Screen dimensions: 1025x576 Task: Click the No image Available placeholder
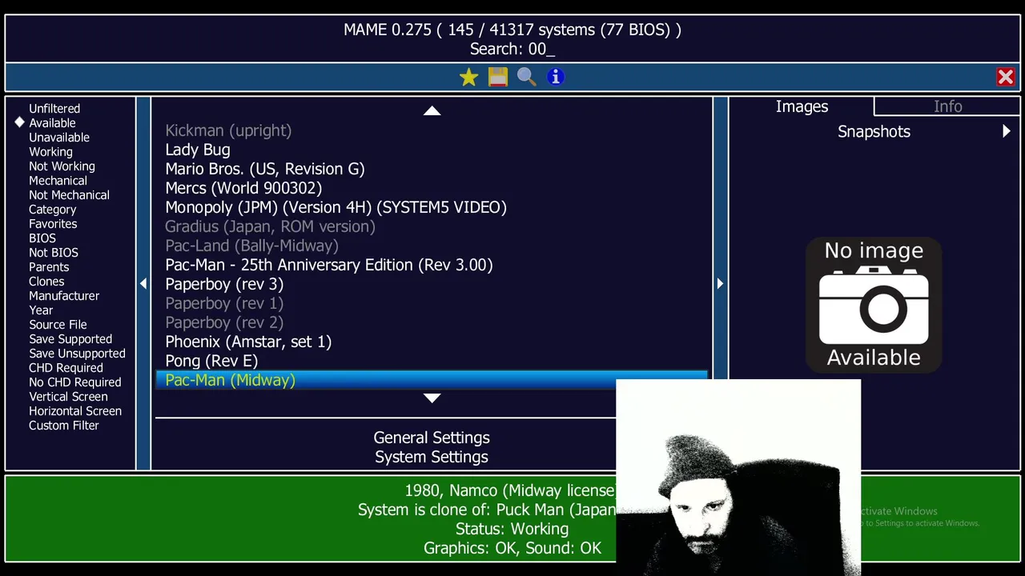click(874, 304)
